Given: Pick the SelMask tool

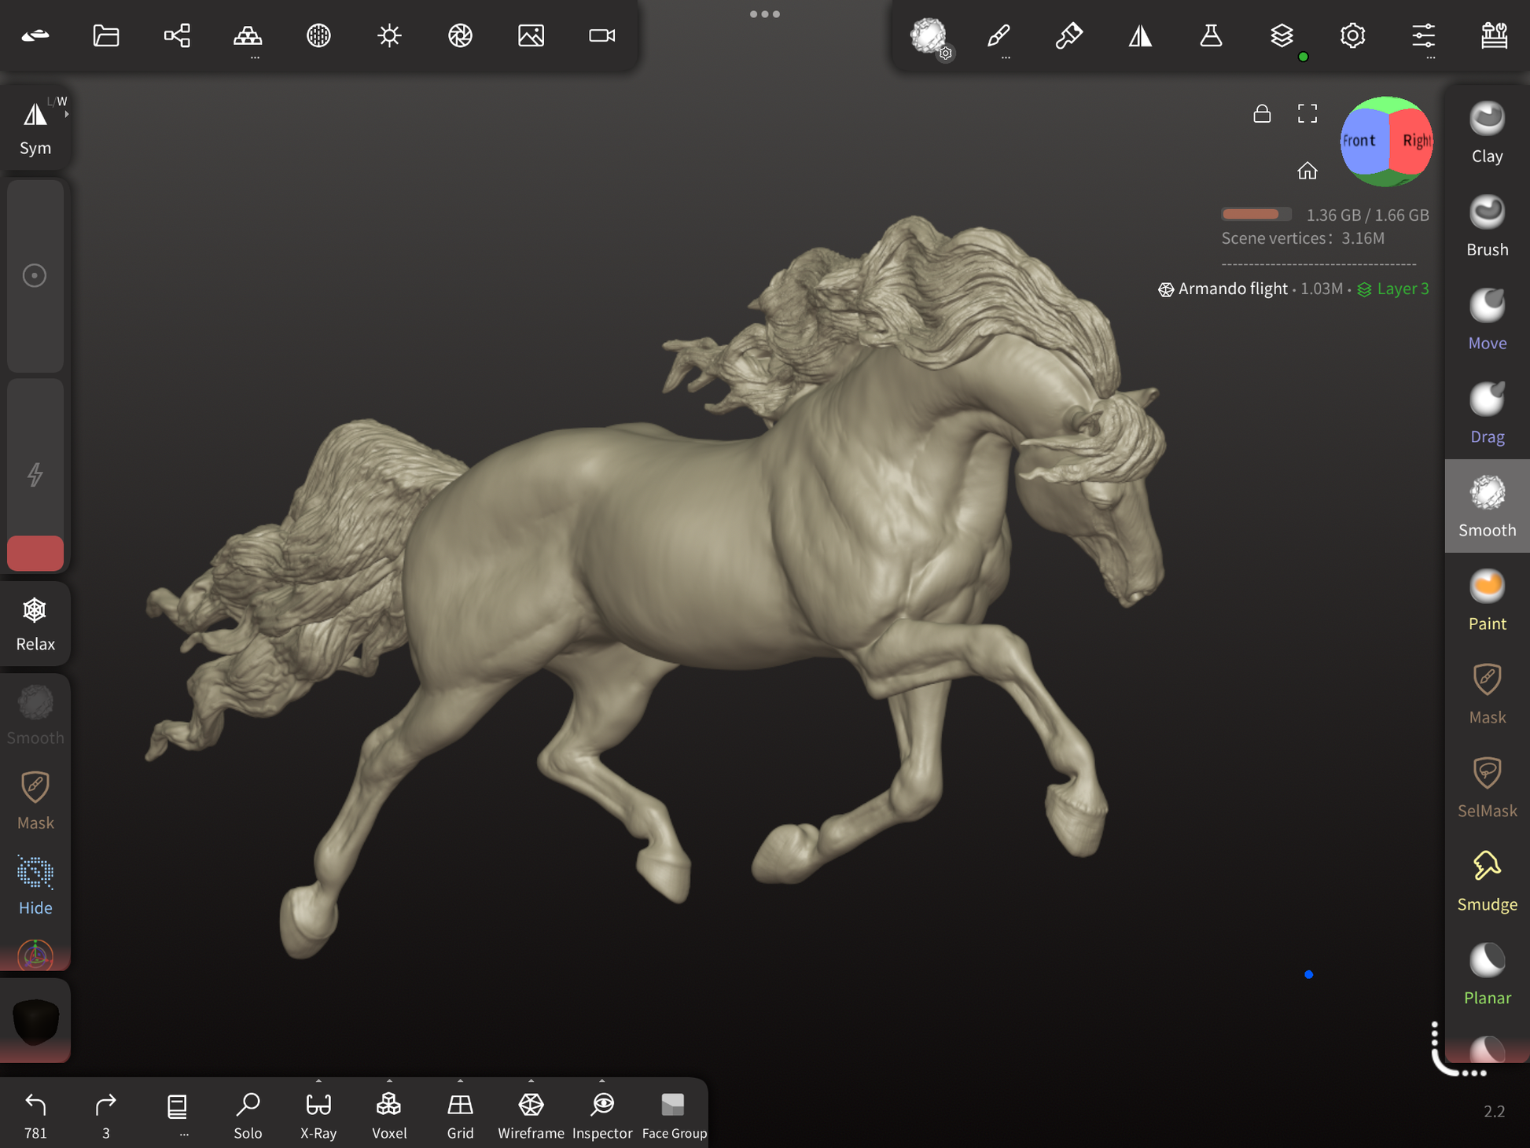Looking at the screenshot, I should coord(1486,787).
